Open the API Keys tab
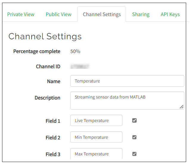This screenshot has width=190, height=165. [170, 14]
